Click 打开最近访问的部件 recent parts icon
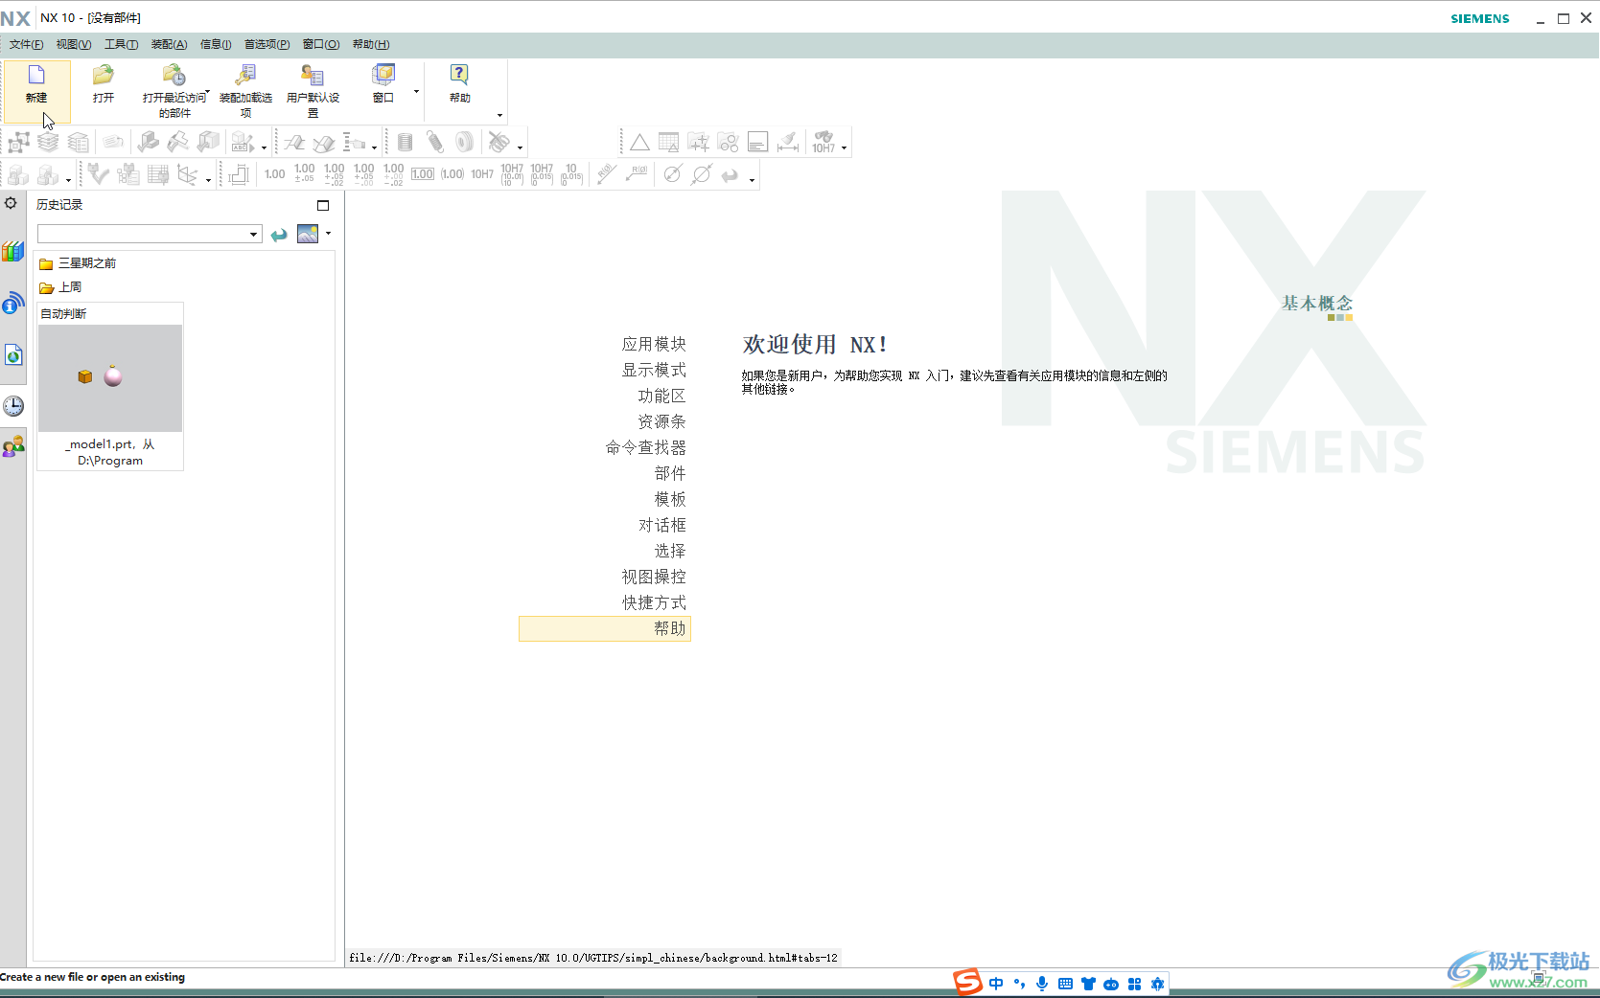 click(x=174, y=75)
